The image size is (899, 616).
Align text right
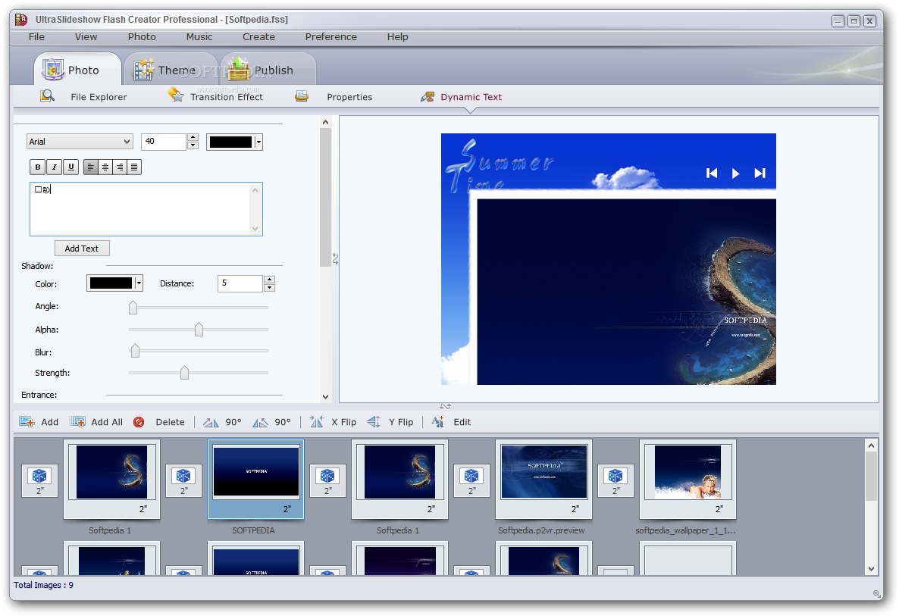(x=119, y=167)
